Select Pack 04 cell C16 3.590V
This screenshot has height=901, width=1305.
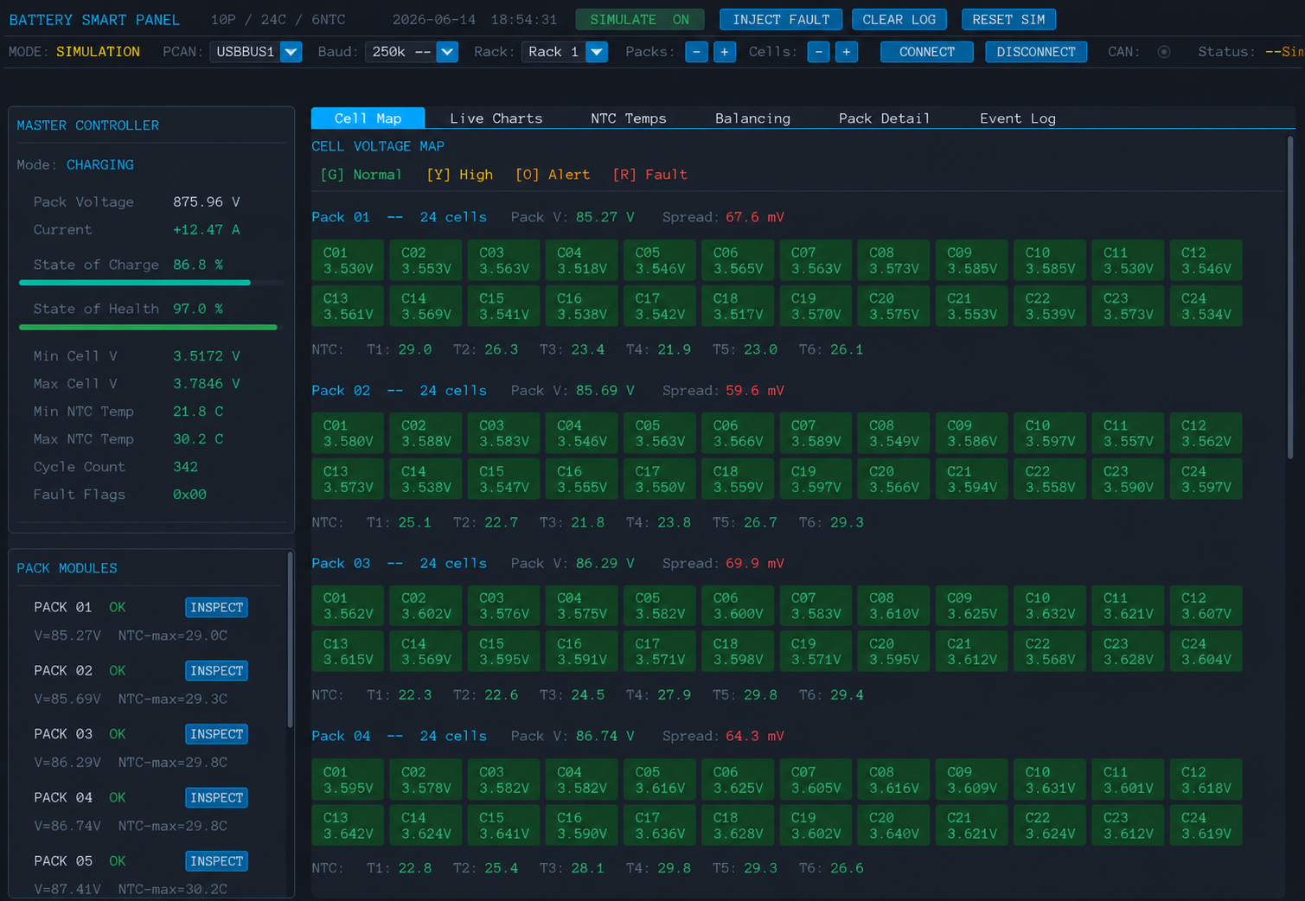tap(581, 825)
